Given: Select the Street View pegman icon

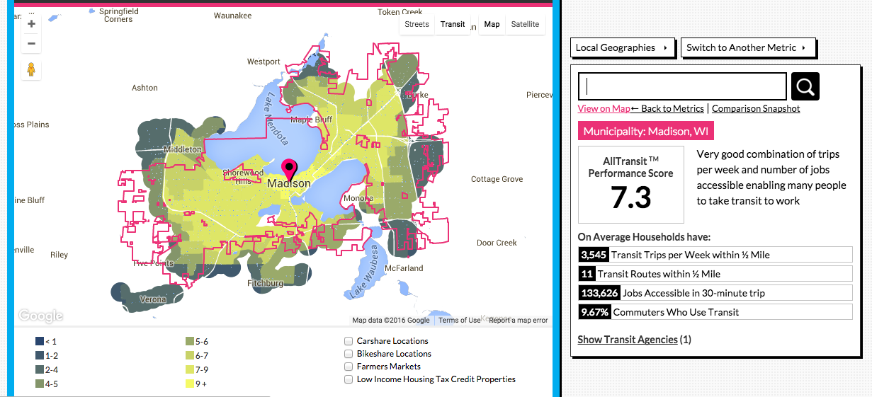Looking at the screenshot, I should (x=31, y=70).
